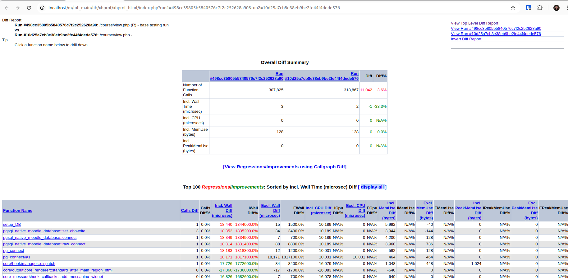Select the -33.3% wall time percentage
568x278 pixels.
point(380,107)
